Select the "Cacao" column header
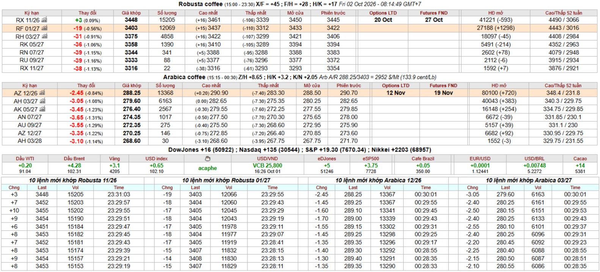This screenshot has width=600, height=272. 580,159
